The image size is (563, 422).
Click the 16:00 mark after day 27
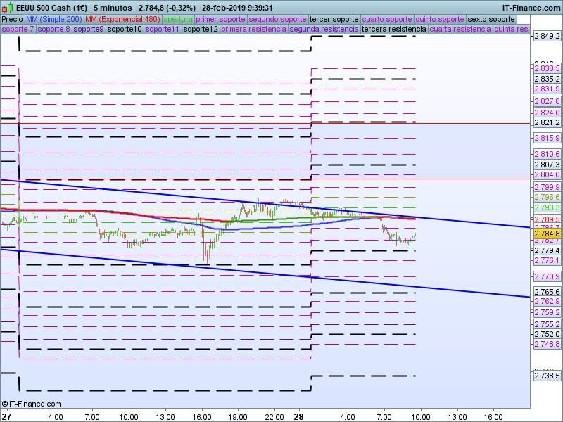click(x=201, y=416)
